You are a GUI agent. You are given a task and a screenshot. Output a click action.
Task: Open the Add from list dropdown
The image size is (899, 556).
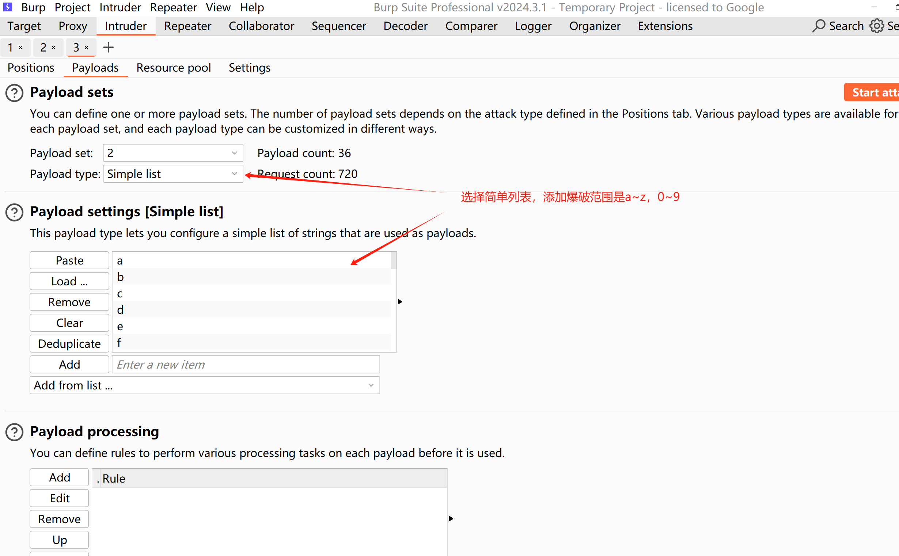[x=205, y=385]
